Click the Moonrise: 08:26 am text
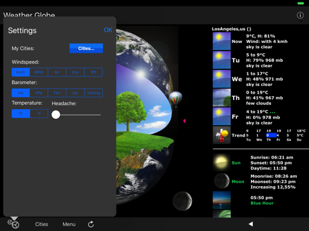The image size is (309, 231). coord(274,176)
